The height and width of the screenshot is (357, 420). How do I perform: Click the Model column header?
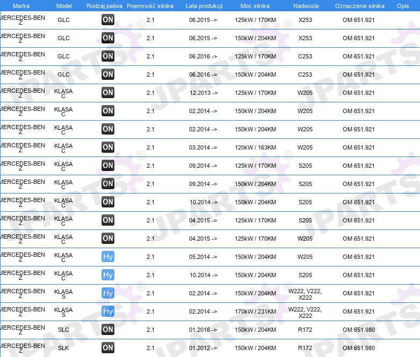click(x=64, y=6)
